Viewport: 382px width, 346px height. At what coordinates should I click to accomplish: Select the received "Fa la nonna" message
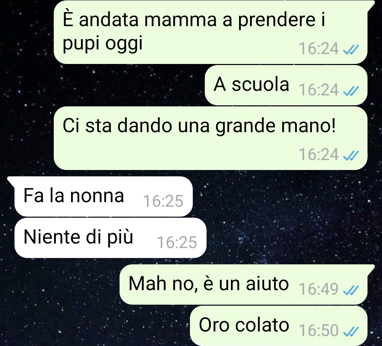tap(100, 196)
